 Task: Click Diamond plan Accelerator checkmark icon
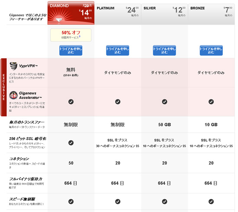tap(71, 101)
